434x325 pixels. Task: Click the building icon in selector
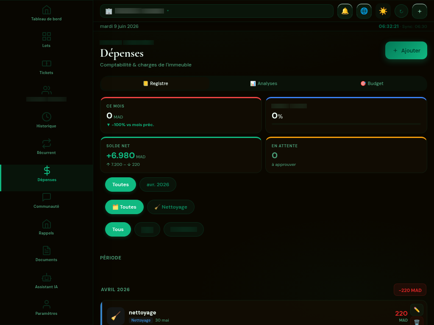(x=109, y=11)
